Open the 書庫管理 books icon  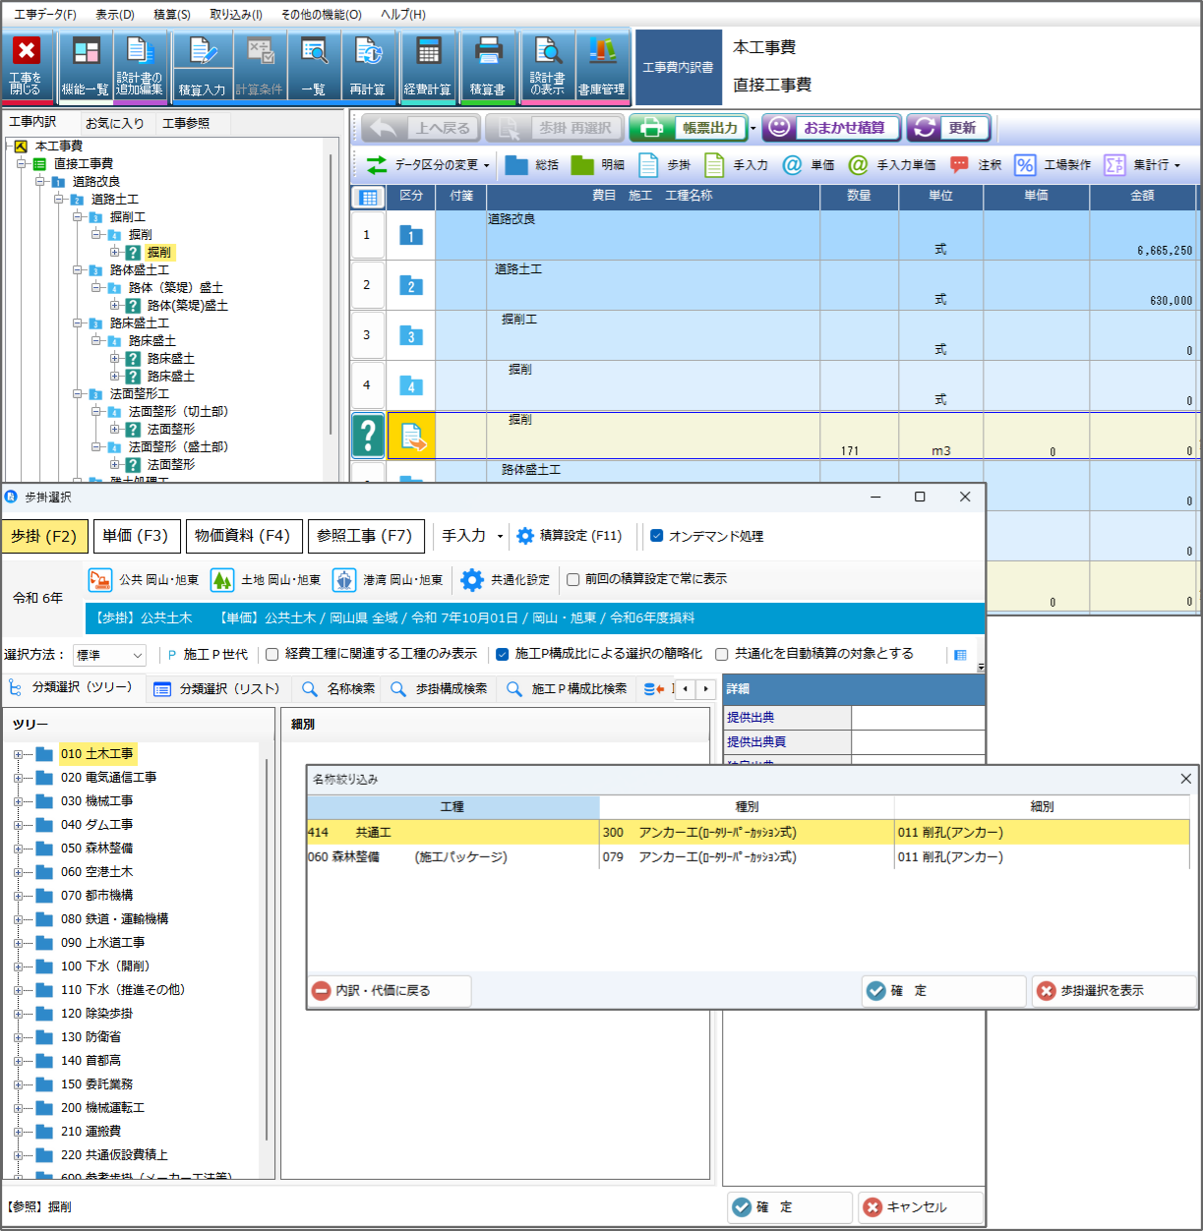pyautogui.click(x=601, y=53)
